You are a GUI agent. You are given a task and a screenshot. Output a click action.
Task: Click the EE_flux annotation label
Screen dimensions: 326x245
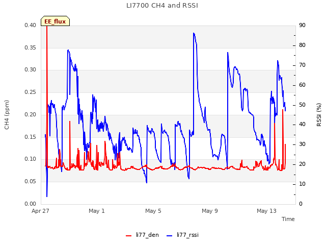(55, 21)
